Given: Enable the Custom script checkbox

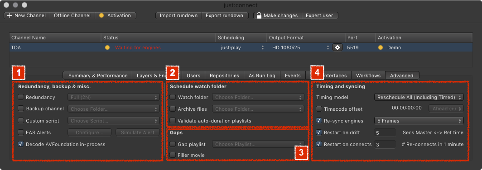Looking at the screenshot, I should [x=20, y=121].
